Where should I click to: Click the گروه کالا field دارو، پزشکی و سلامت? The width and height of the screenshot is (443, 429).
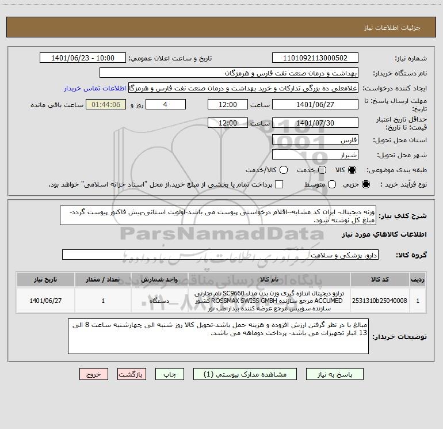220,255
